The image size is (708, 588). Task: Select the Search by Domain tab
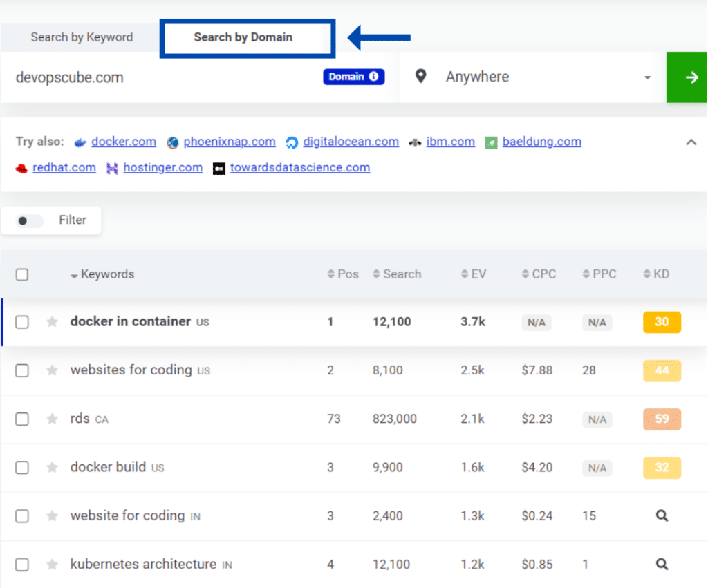pos(247,38)
